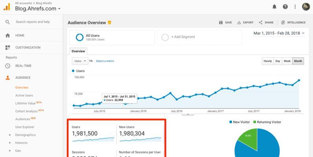Image resolution: width=313 pixels, height=157 pixels.
Task: Click the Share icon
Action: tap(260, 22)
